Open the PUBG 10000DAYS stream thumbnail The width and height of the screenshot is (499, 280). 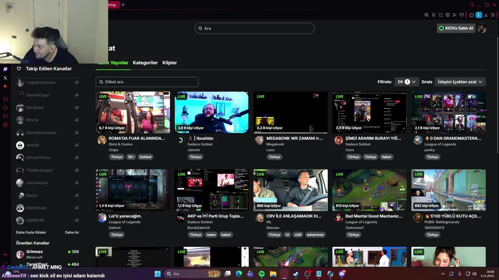pos(448,190)
